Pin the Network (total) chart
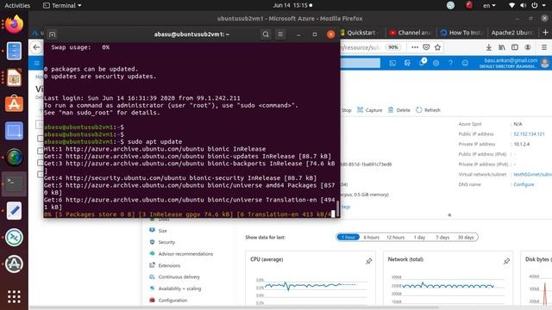The image size is (552, 310). 506,261
